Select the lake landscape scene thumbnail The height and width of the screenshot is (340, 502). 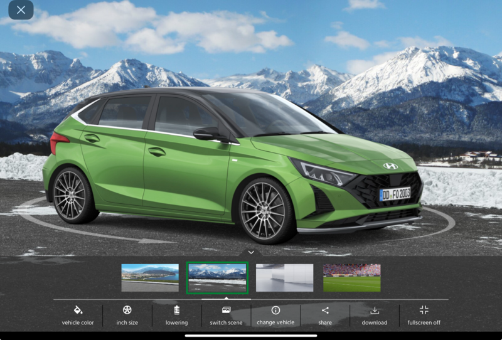[150, 277]
